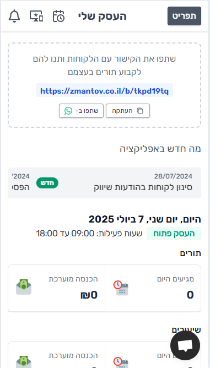Click the העסק פתוח status badge
The width and height of the screenshot is (210, 368).
pyautogui.click(x=174, y=234)
